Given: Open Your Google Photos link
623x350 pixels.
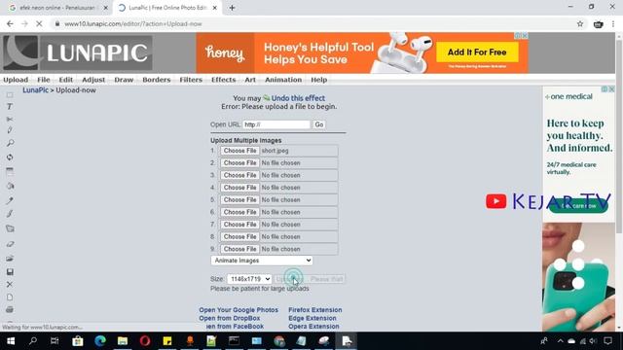Looking at the screenshot, I should click(x=238, y=310).
